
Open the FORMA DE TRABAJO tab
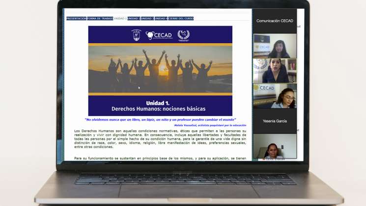tap(100, 19)
